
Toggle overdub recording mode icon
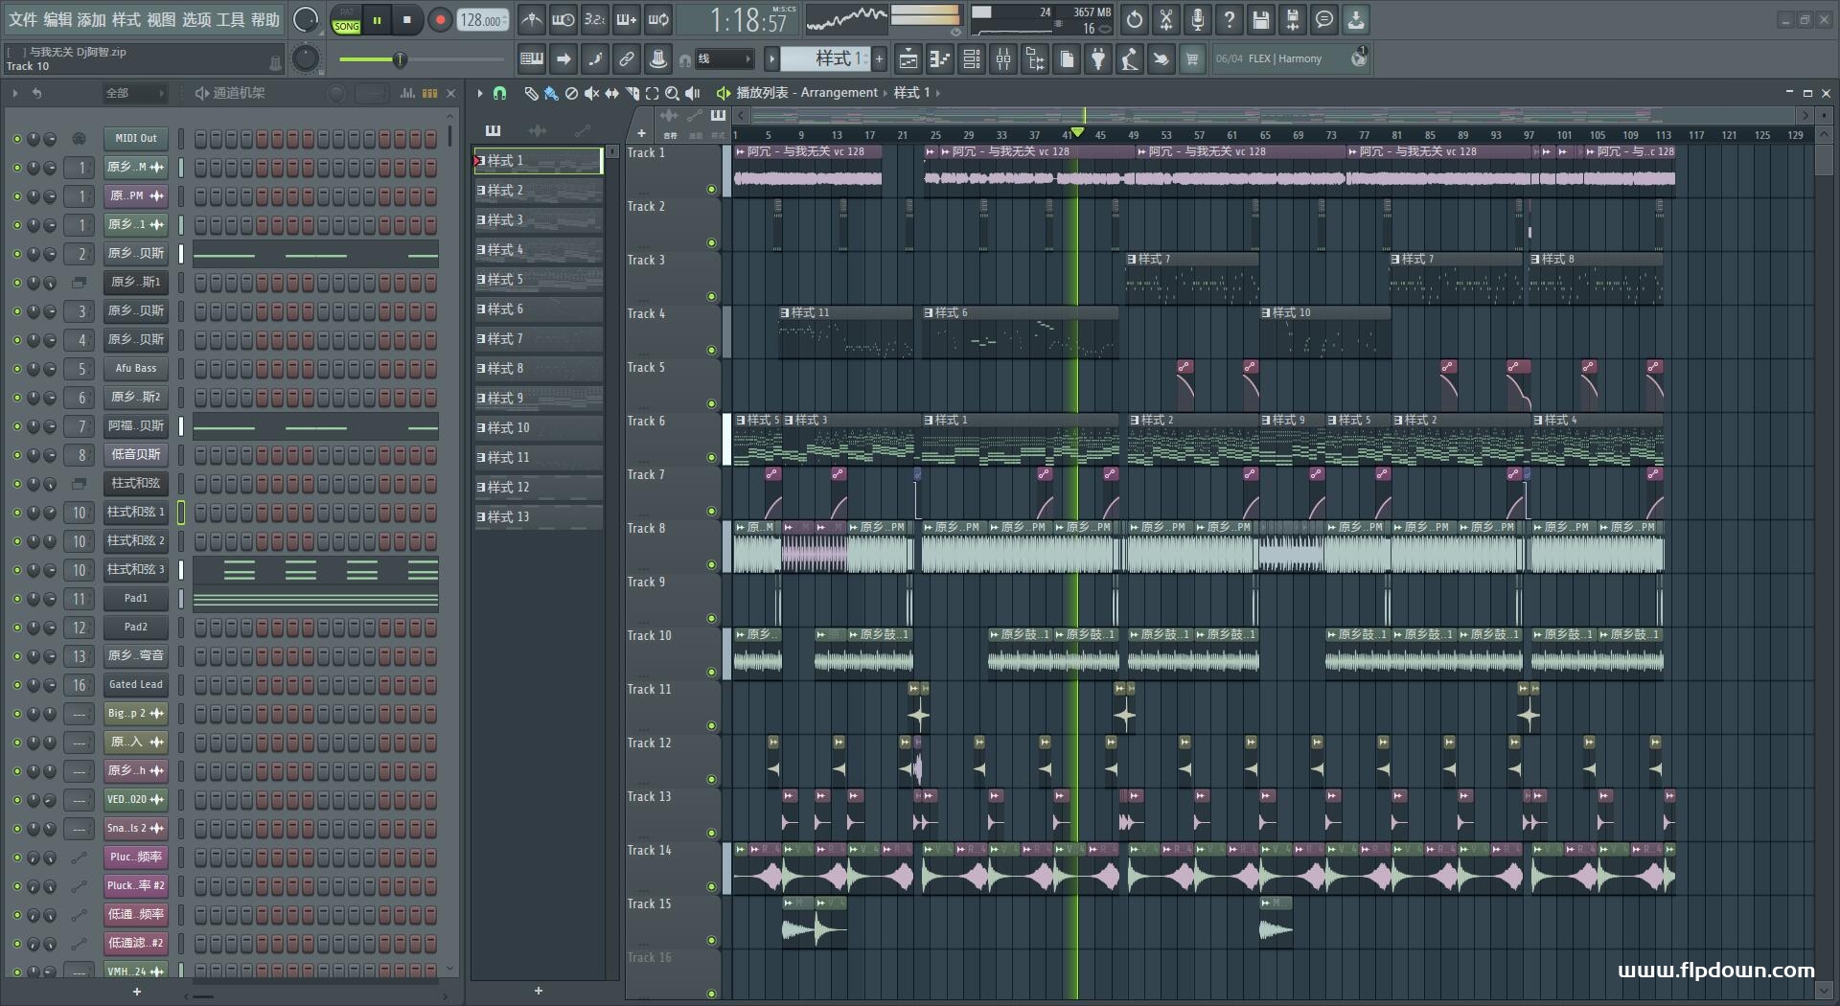click(626, 19)
